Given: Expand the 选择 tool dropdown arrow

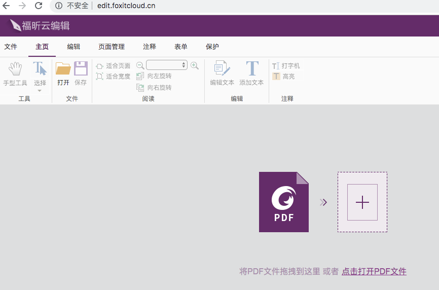Looking at the screenshot, I should click(x=40, y=91).
